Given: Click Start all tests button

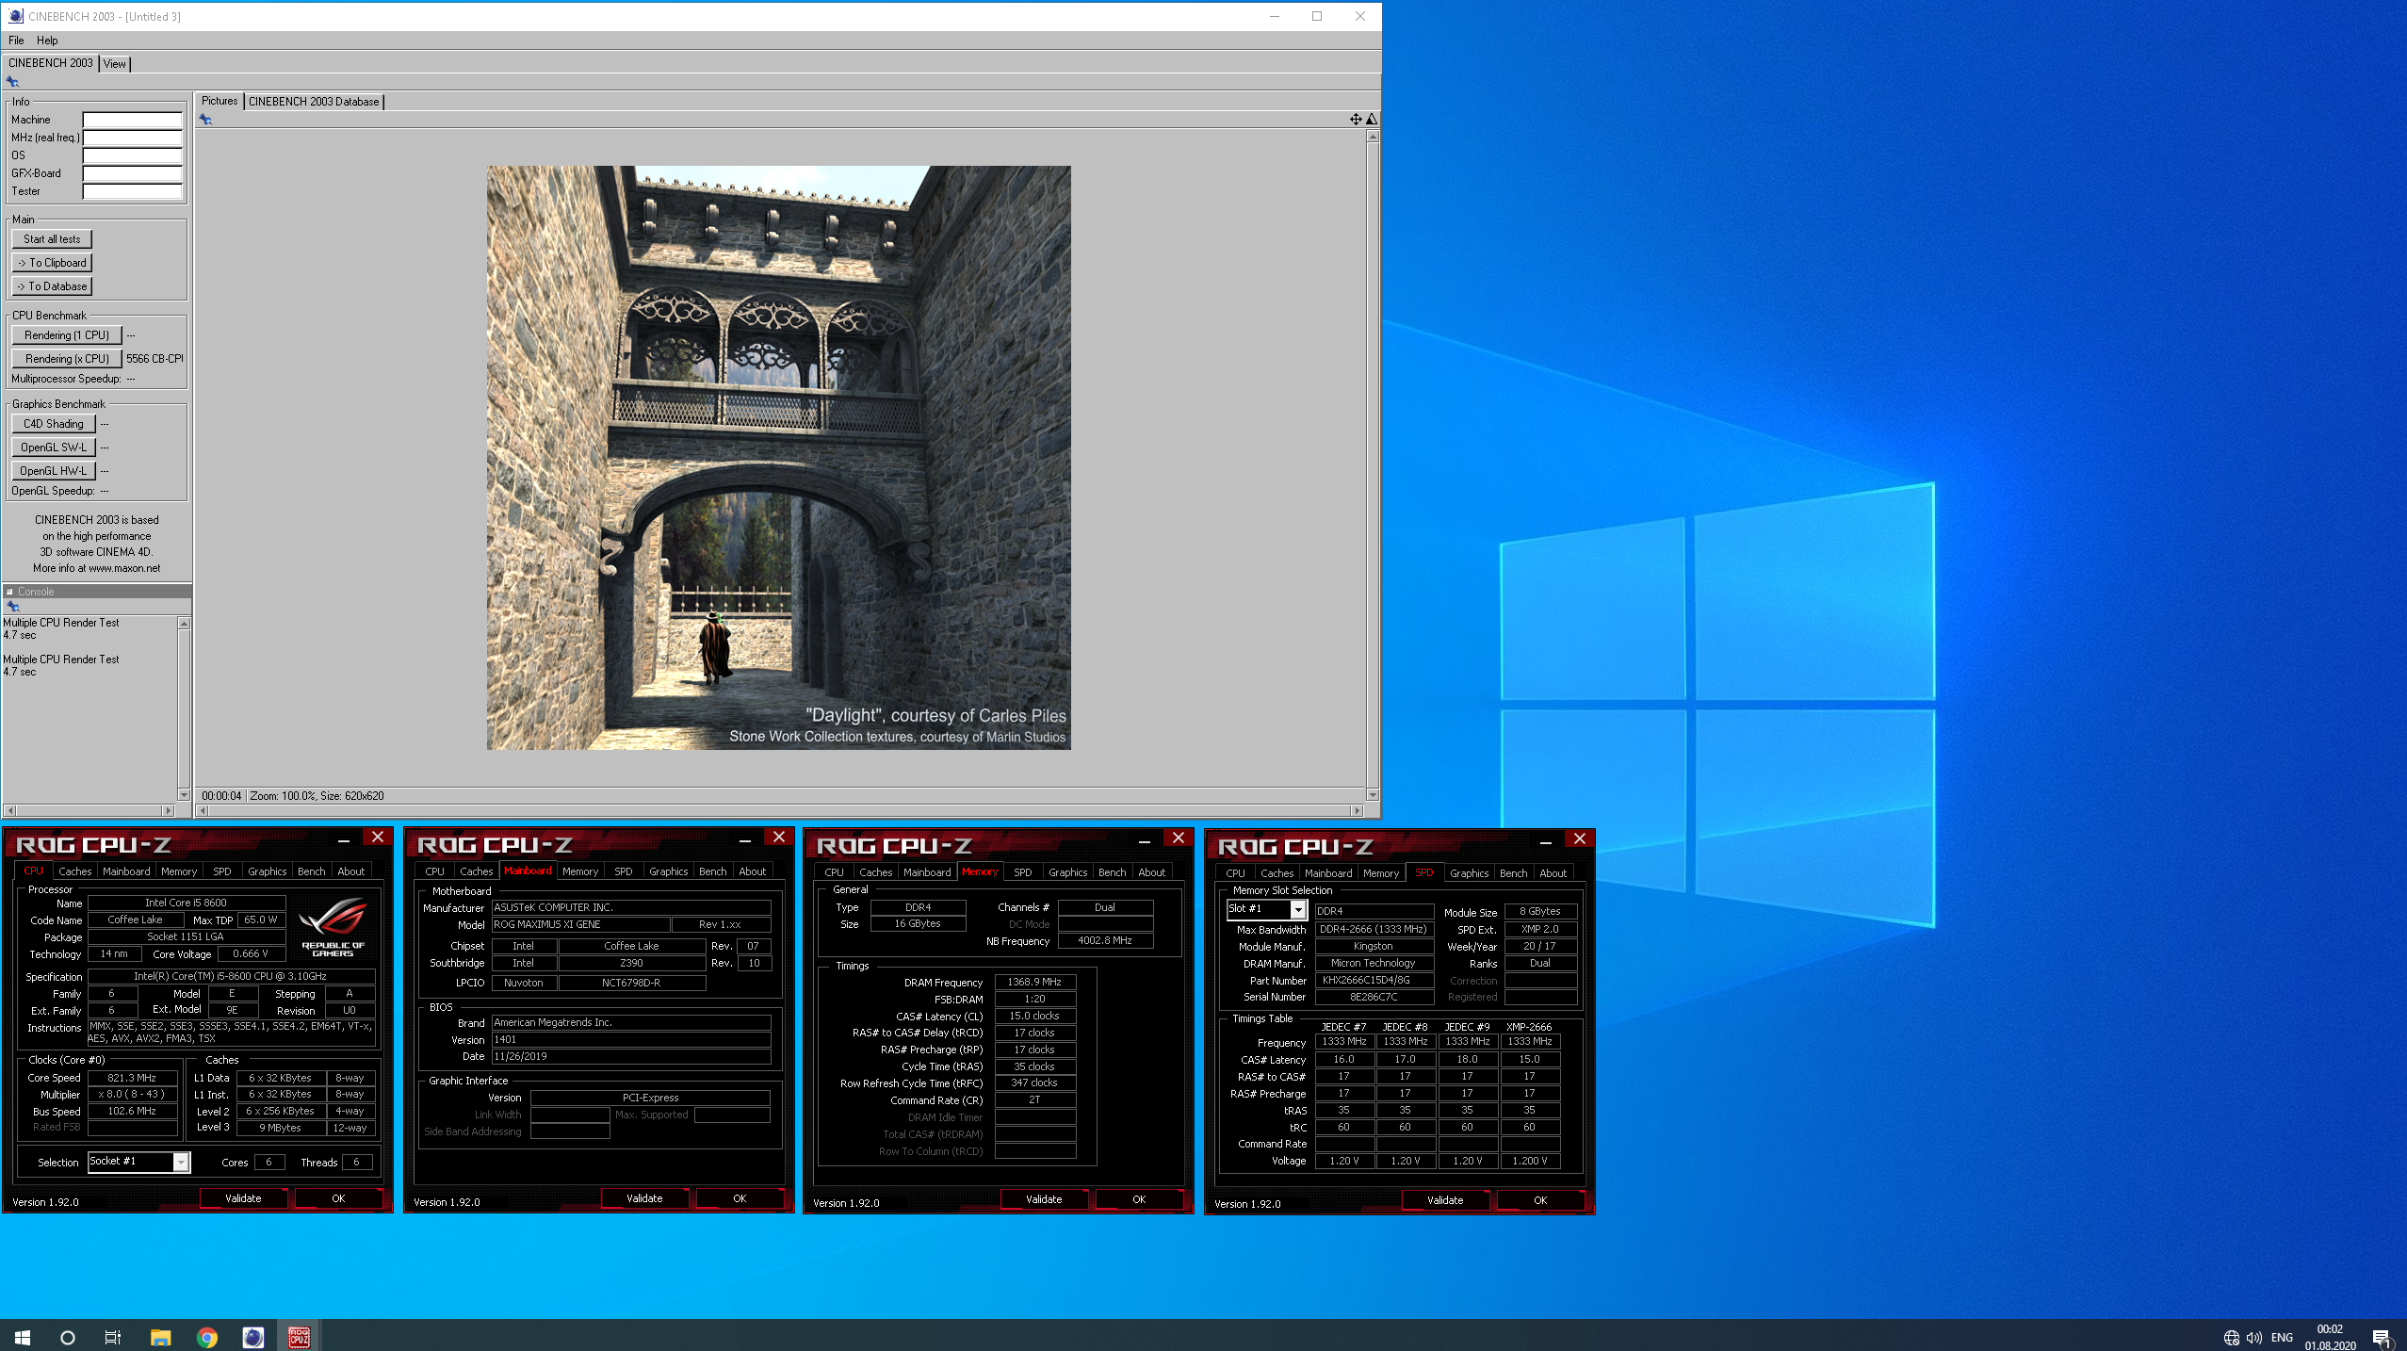Looking at the screenshot, I should [x=52, y=239].
